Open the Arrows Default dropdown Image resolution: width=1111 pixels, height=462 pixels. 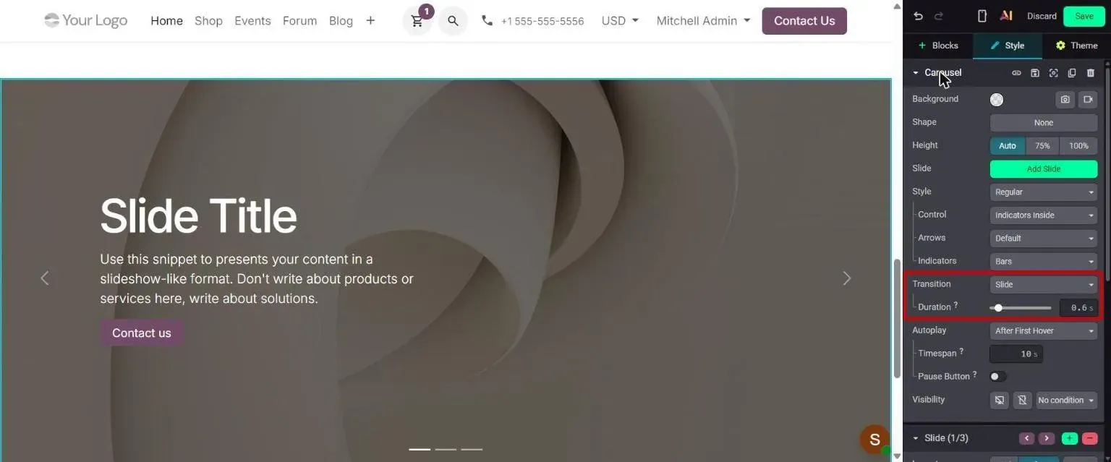(1044, 239)
